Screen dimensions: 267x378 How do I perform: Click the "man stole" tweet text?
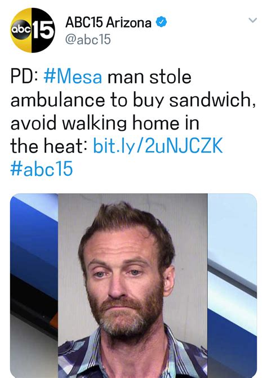click(149, 77)
